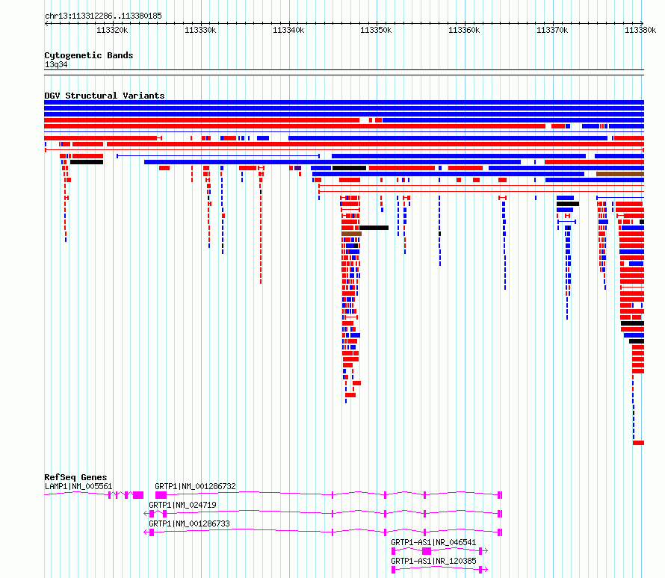Click the wide middle exon of GRTP1-AS1 NR_046541
The height and width of the screenshot is (578, 665).
pyautogui.click(x=427, y=551)
